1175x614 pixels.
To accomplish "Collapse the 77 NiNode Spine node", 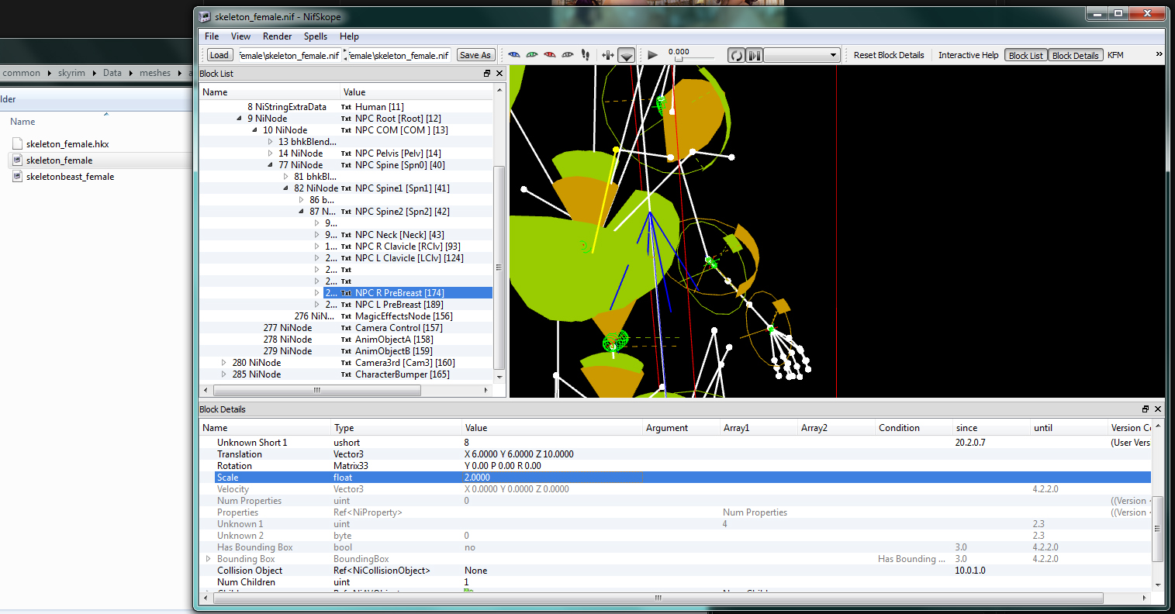I will [x=271, y=165].
